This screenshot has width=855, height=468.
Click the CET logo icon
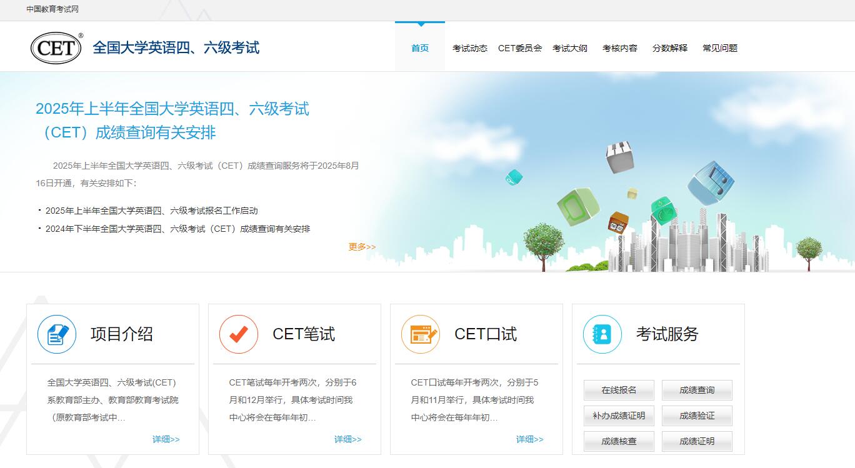click(x=56, y=48)
